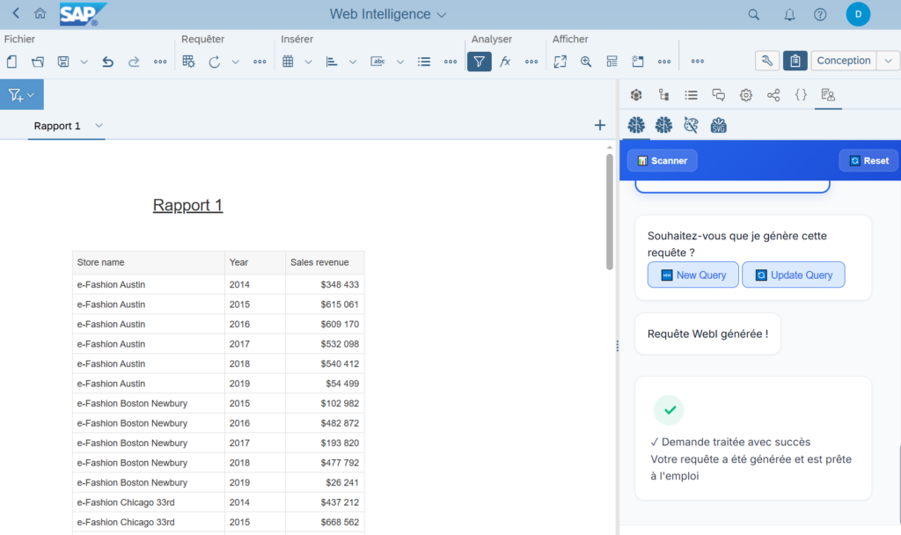
Task: Click the SVG brain icon
Action: [x=719, y=125]
